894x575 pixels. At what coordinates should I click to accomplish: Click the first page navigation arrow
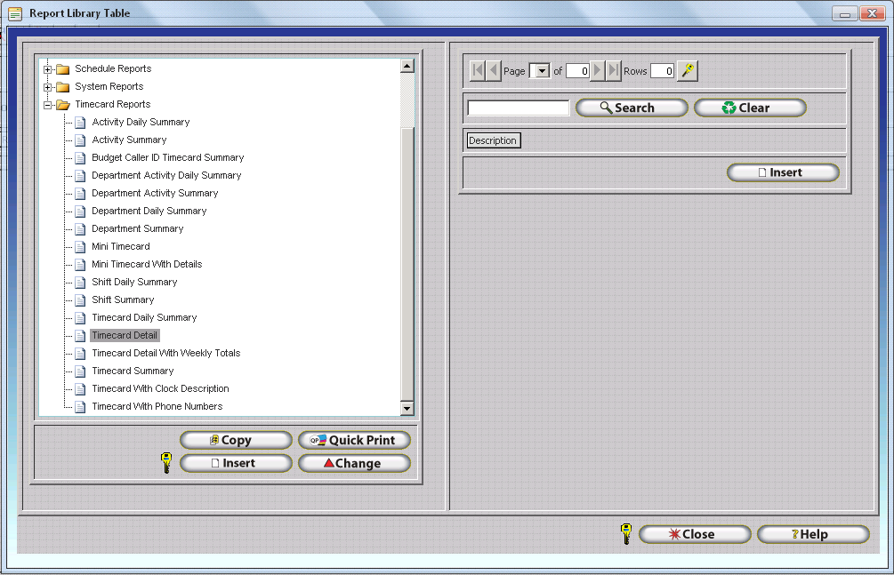click(x=477, y=71)
